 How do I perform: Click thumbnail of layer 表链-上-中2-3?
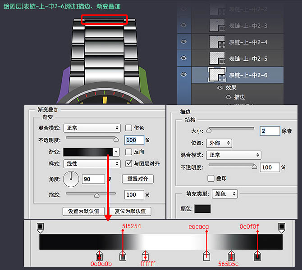click(x=217, y=25)
